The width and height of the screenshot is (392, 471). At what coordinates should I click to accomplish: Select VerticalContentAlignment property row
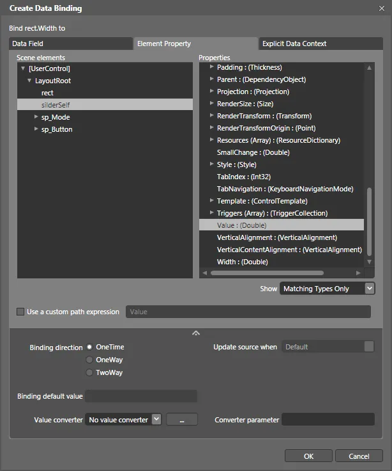[x=282, y=250]
